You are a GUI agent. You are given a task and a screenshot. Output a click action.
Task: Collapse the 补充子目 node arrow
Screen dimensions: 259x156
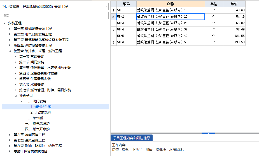click(16, 96)
